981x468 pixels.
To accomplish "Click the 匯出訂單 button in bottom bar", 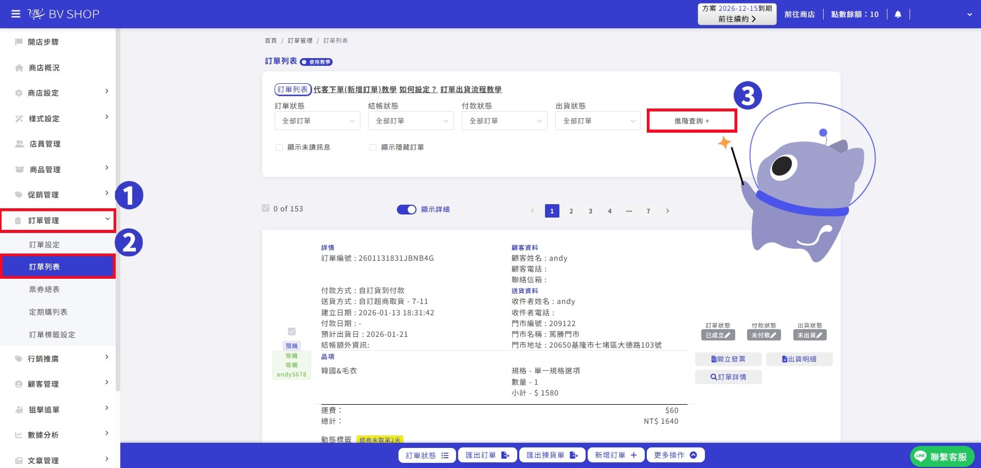I will tap(487, 455).
